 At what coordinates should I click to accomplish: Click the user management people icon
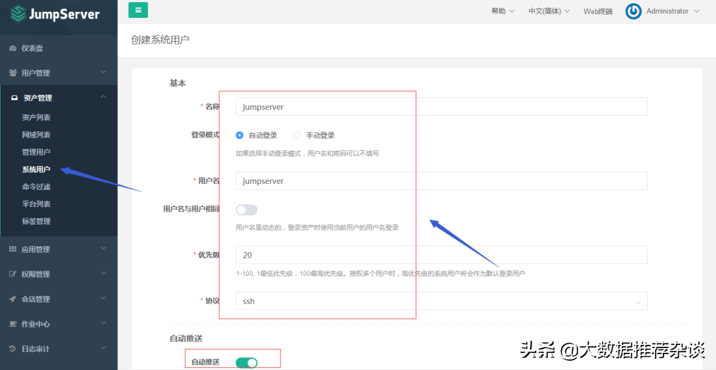[x=13, y=73]
